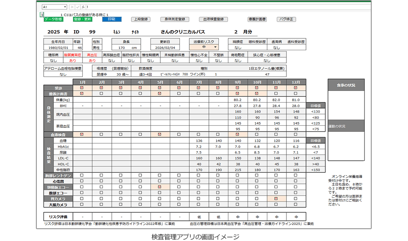Click the 上段登録 button

(141, 19)
